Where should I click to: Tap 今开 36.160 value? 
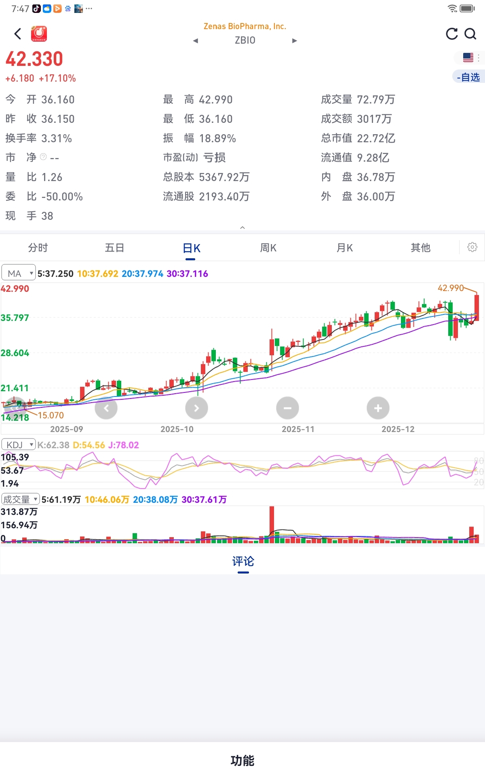point(58,99)
